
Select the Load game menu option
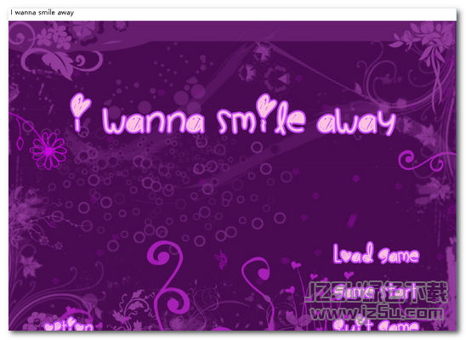click(x=376, y=253)
